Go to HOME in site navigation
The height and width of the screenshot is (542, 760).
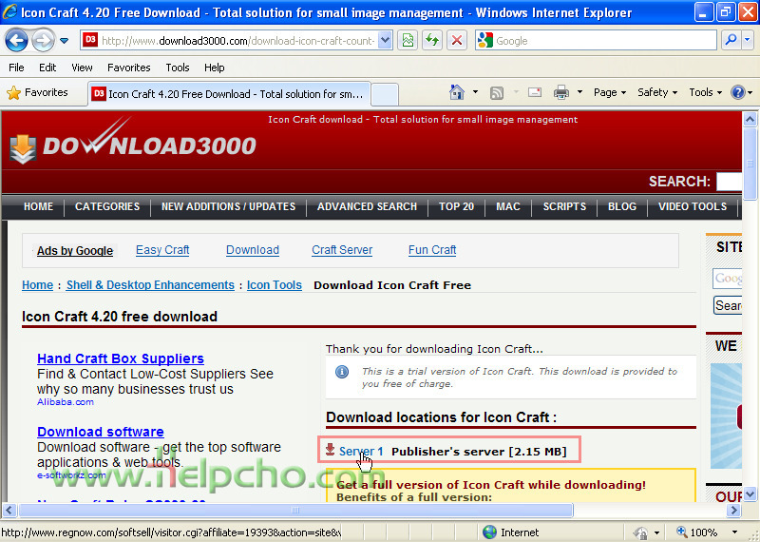(38, 206)
